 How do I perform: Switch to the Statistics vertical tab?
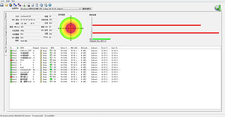(x=6, y=25)
